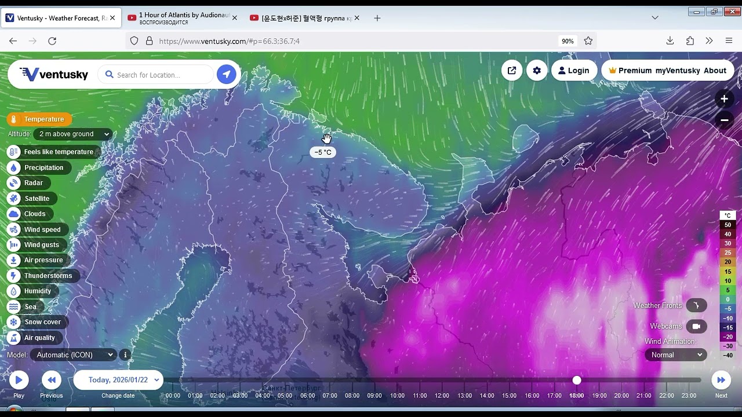Show the Radar layer icon

click(x=14, y=183)
